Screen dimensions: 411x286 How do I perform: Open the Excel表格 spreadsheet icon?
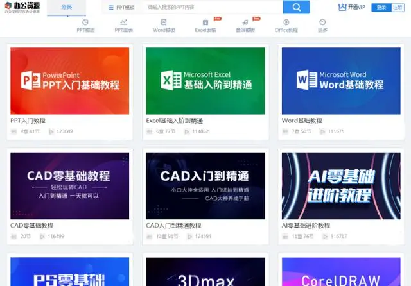tap(205, 22)
